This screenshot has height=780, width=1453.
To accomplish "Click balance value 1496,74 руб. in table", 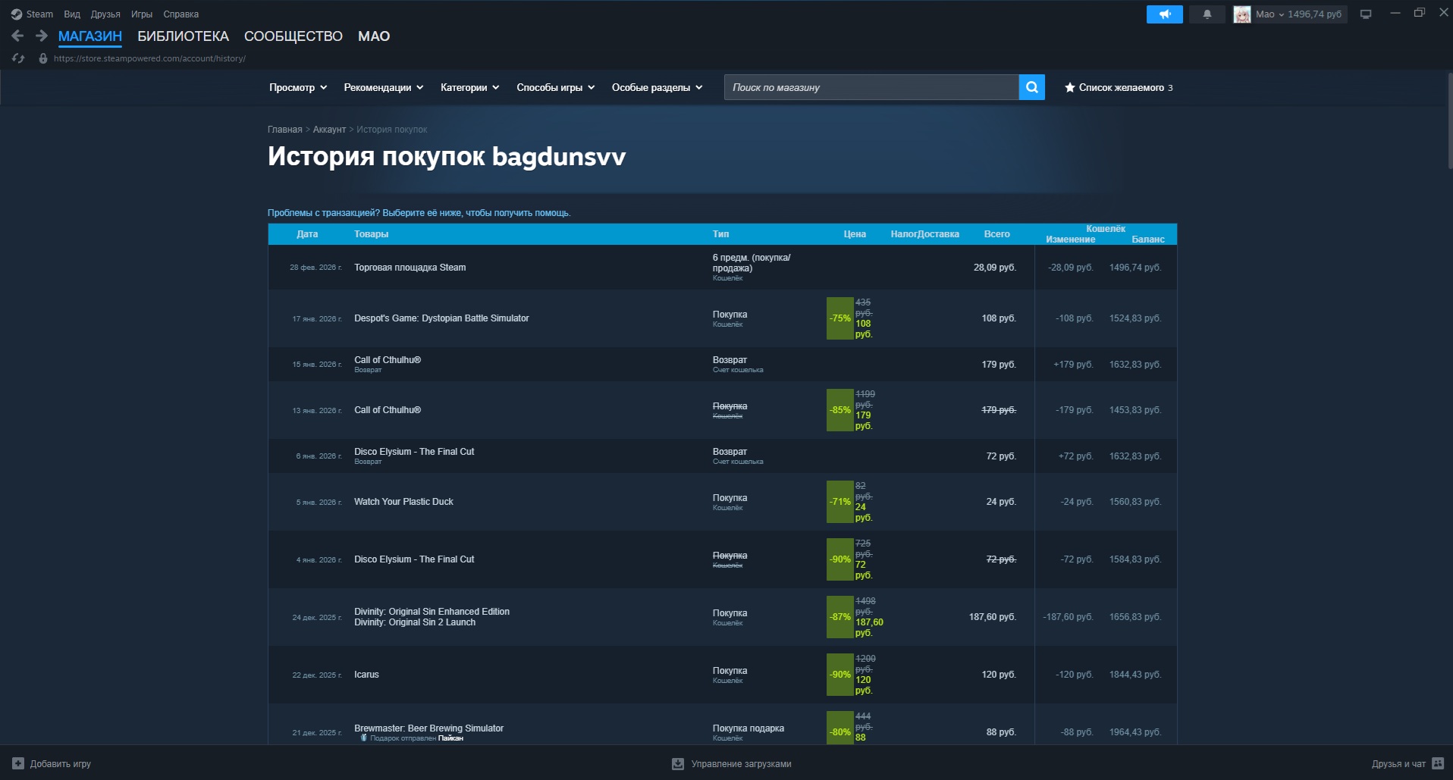I will tap(1134, 268).
